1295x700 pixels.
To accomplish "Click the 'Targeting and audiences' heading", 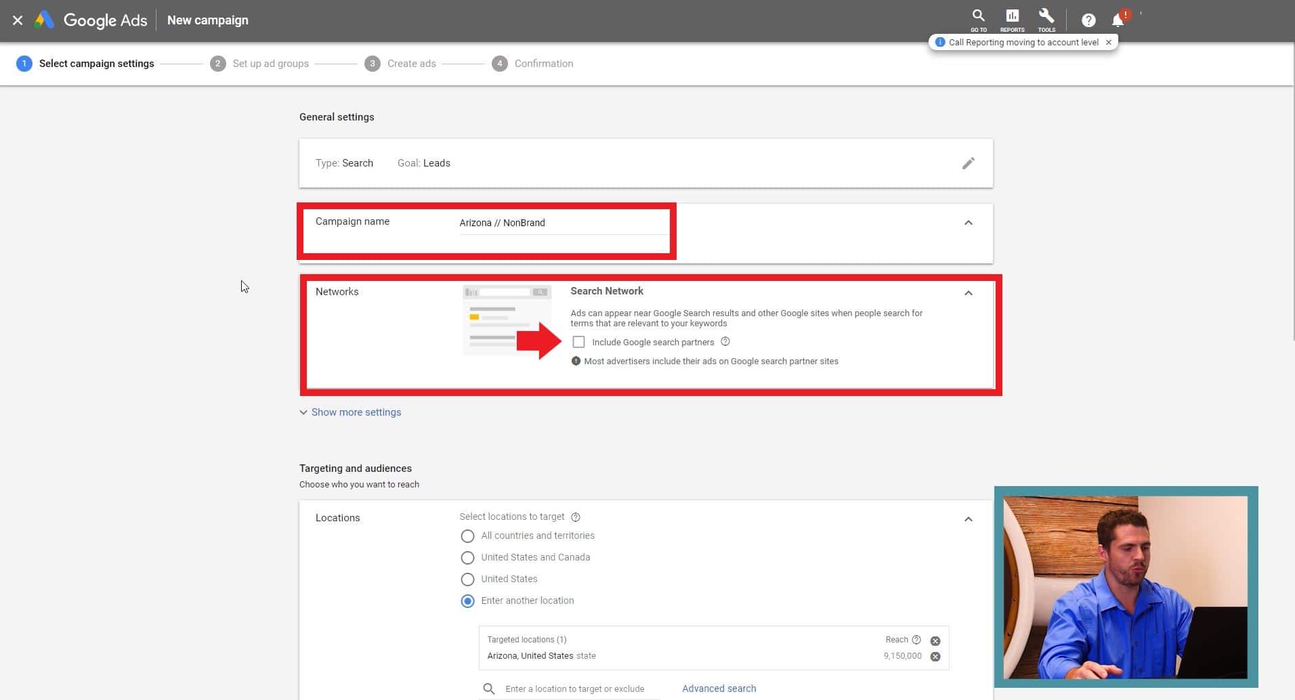I will point(356,468).
